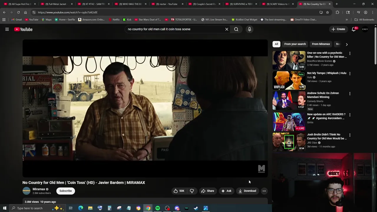Close the No Country for Old Men tab
Screen dimensions: 377x212
(330, 4)
